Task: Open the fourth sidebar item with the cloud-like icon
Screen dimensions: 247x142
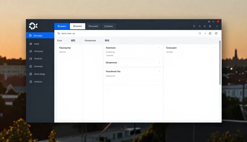Action: click(40, 59)
